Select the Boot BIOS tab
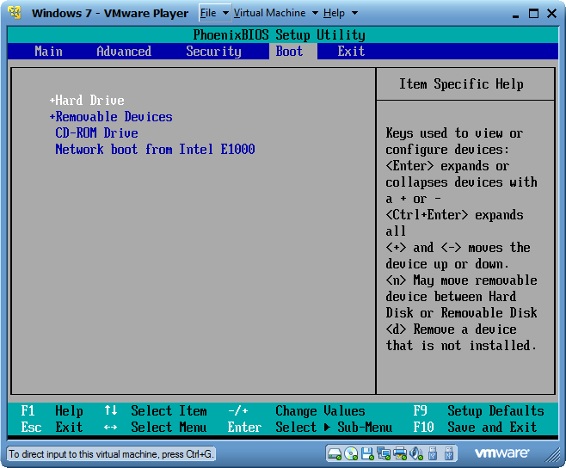 [292, 52]
